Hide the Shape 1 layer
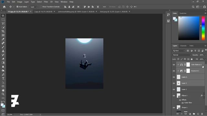The height and width of the screenshot is (116, 207). click(x=174, y=108)
